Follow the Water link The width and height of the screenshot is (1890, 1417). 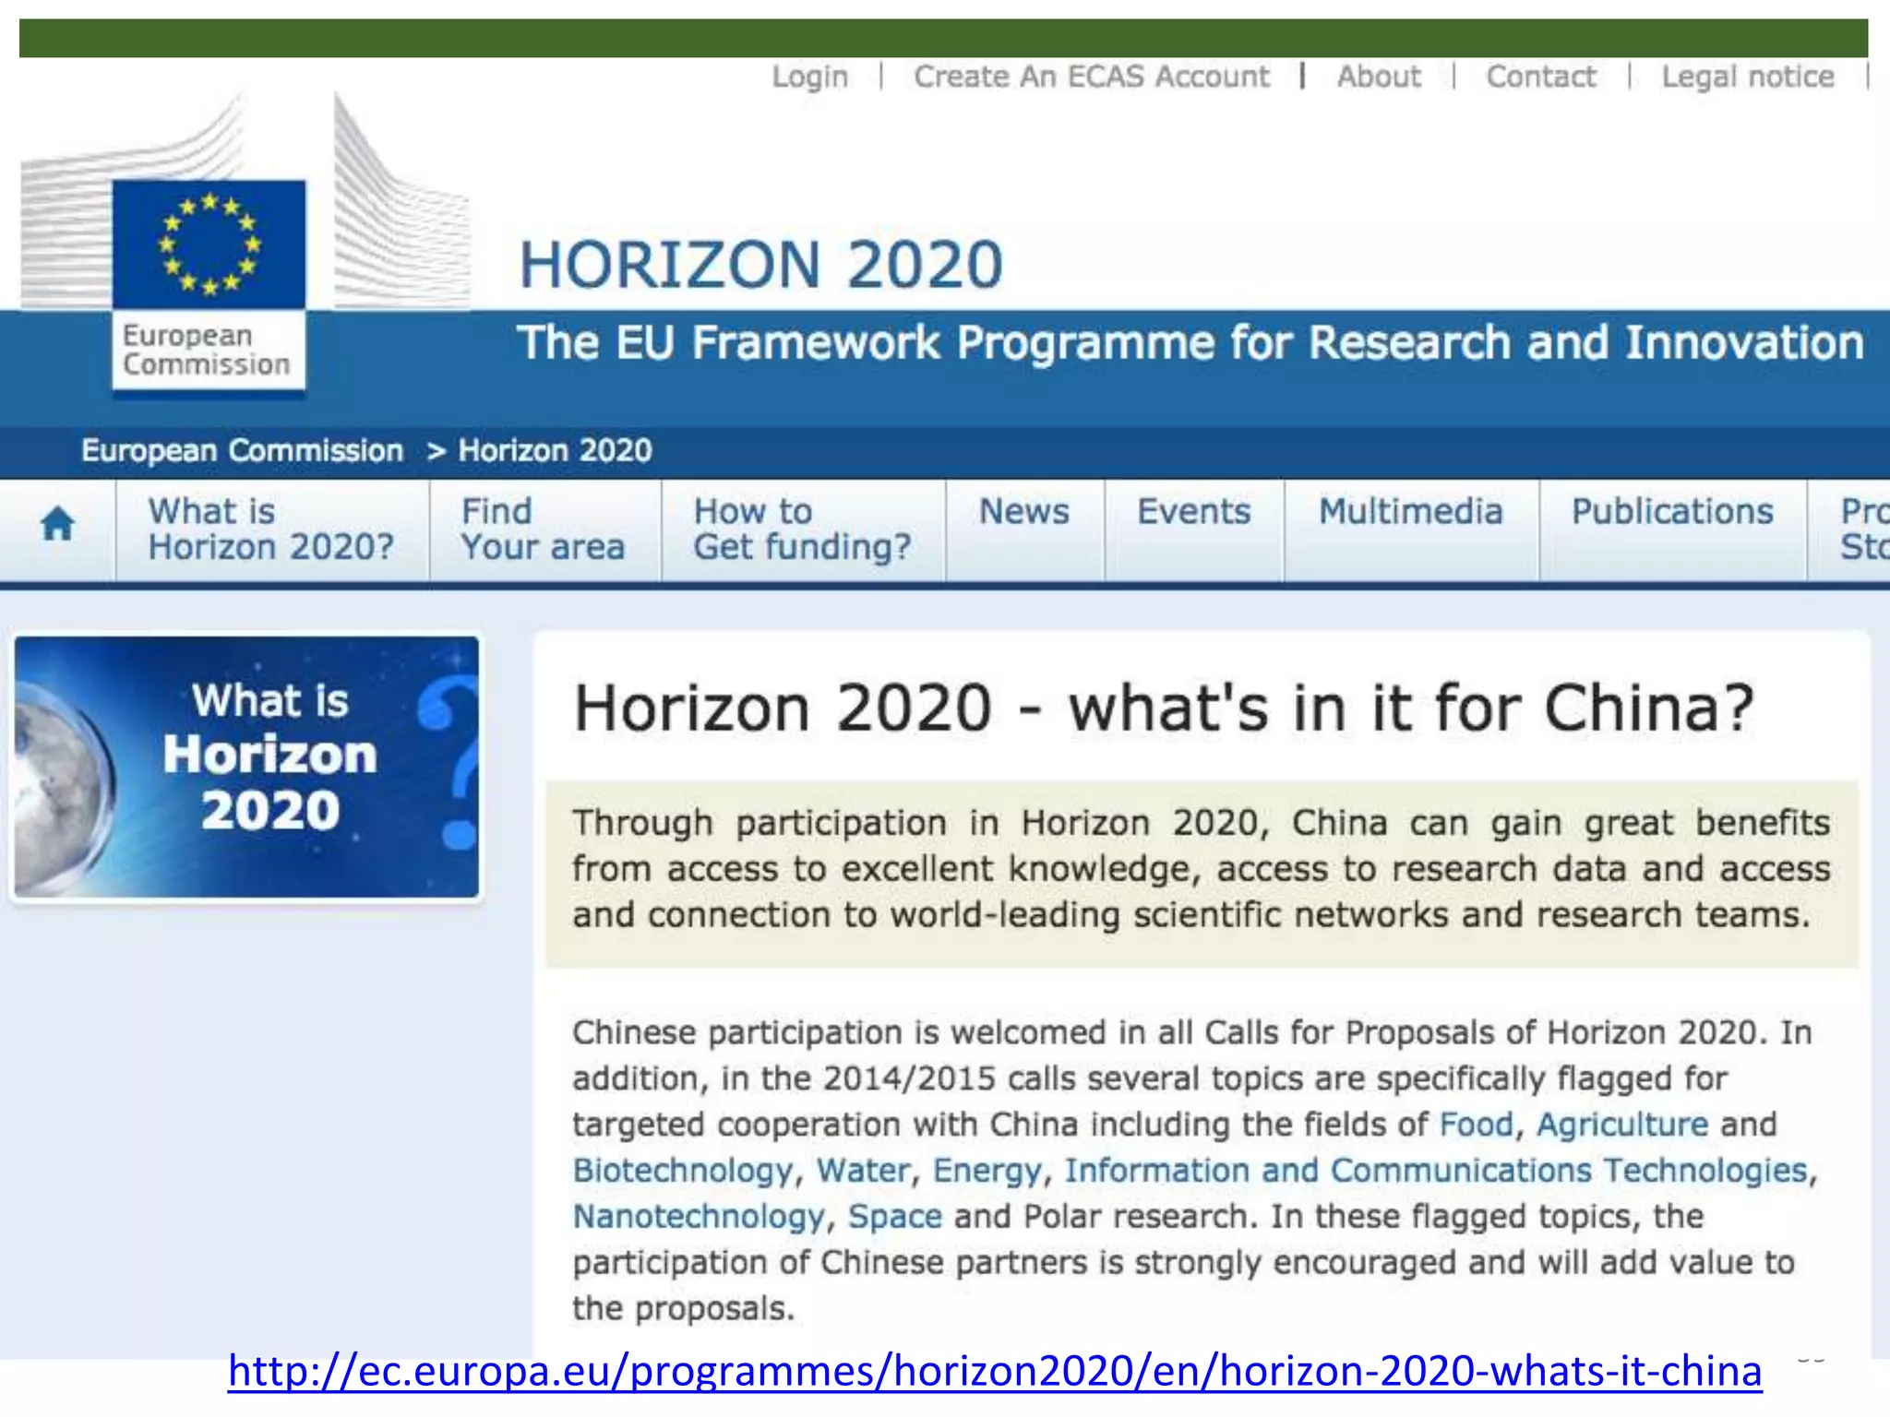863,1171
